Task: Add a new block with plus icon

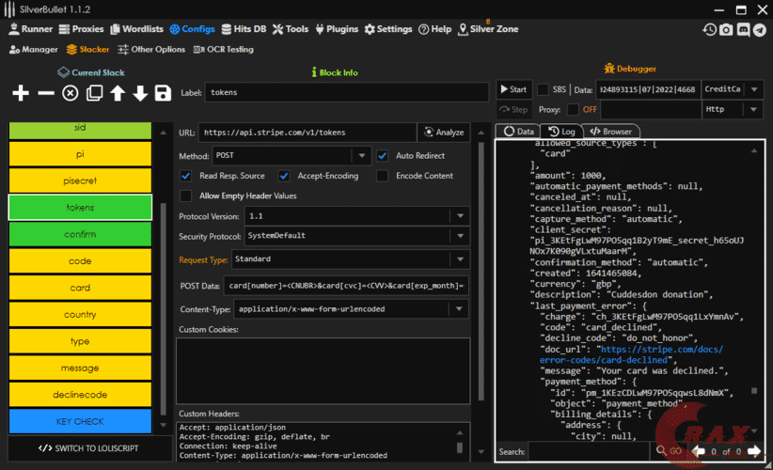Action: coord(21,93)
